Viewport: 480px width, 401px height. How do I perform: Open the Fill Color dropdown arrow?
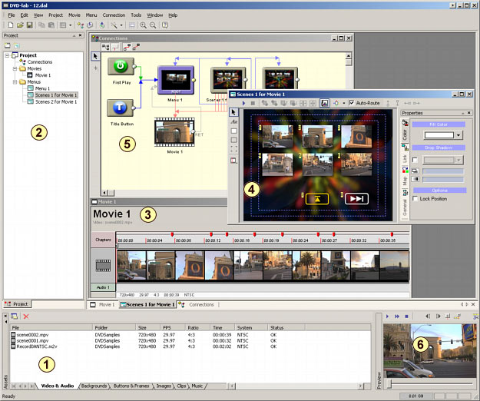(x=458, y=135)
